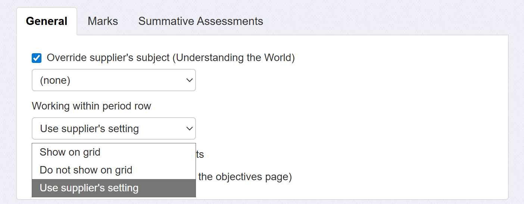Pick the highlighted Use supplier's setting option
The height and width of the screenshot is (204, 524).
(x=89, y=188)
